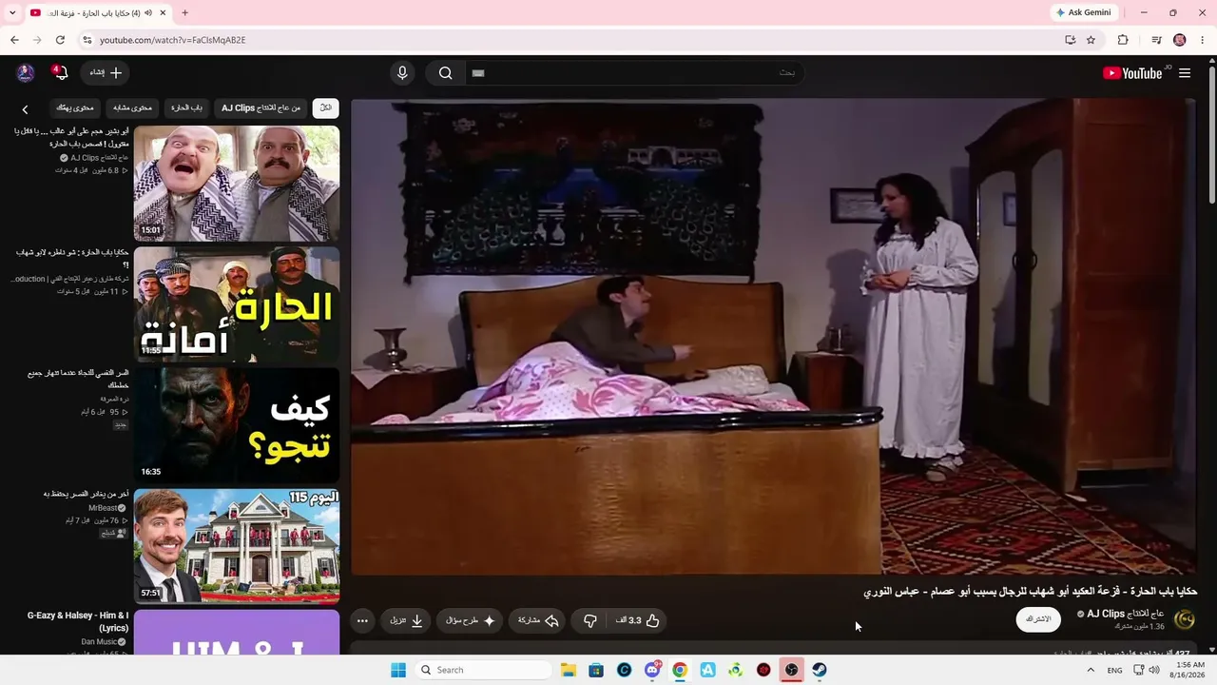Click the address bar URL youtube.com/watch

(x=172, y=40)
